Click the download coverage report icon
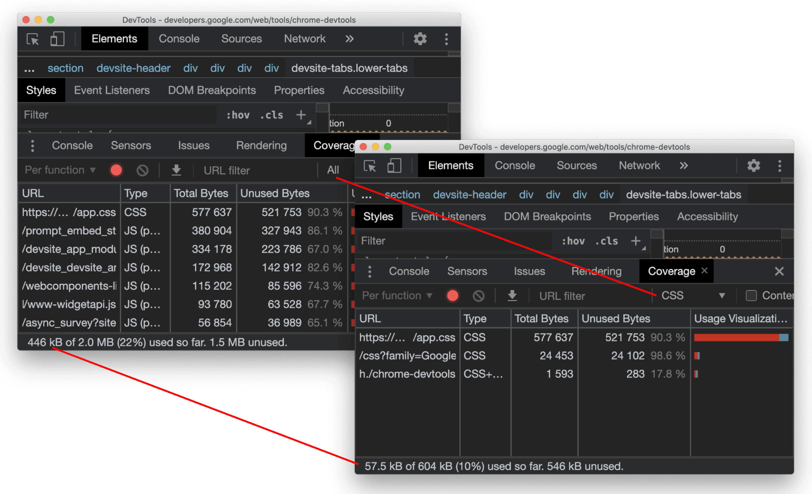The width and height of the screenshot is (812, 494). pos(509,296)
